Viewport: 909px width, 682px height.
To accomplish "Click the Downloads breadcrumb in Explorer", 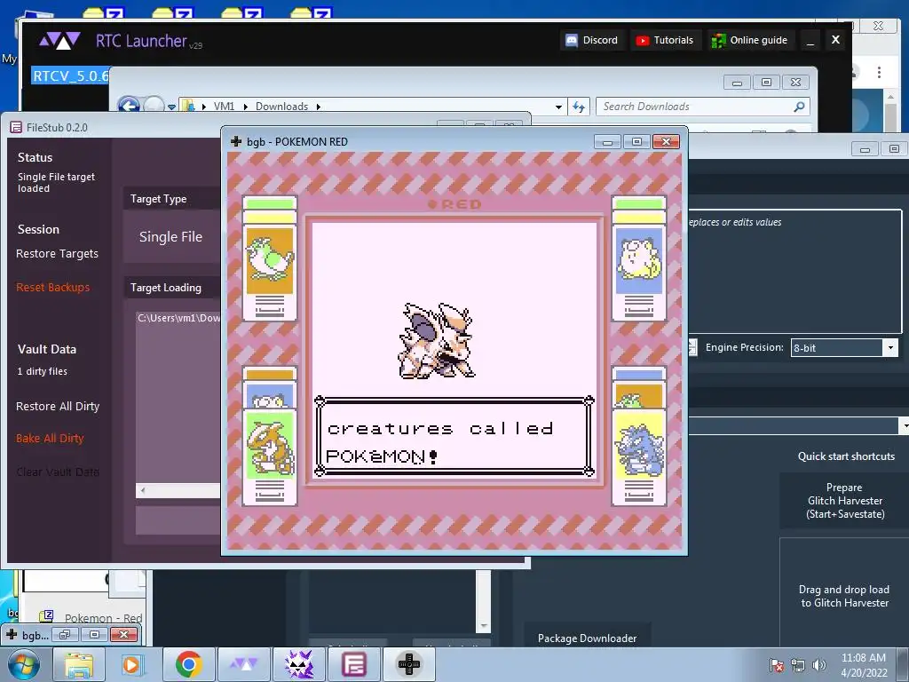I will pos(281,107).
